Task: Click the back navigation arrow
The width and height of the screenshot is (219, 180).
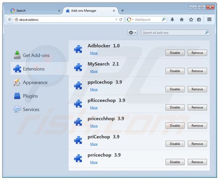Action: click(x=9, y=20)
